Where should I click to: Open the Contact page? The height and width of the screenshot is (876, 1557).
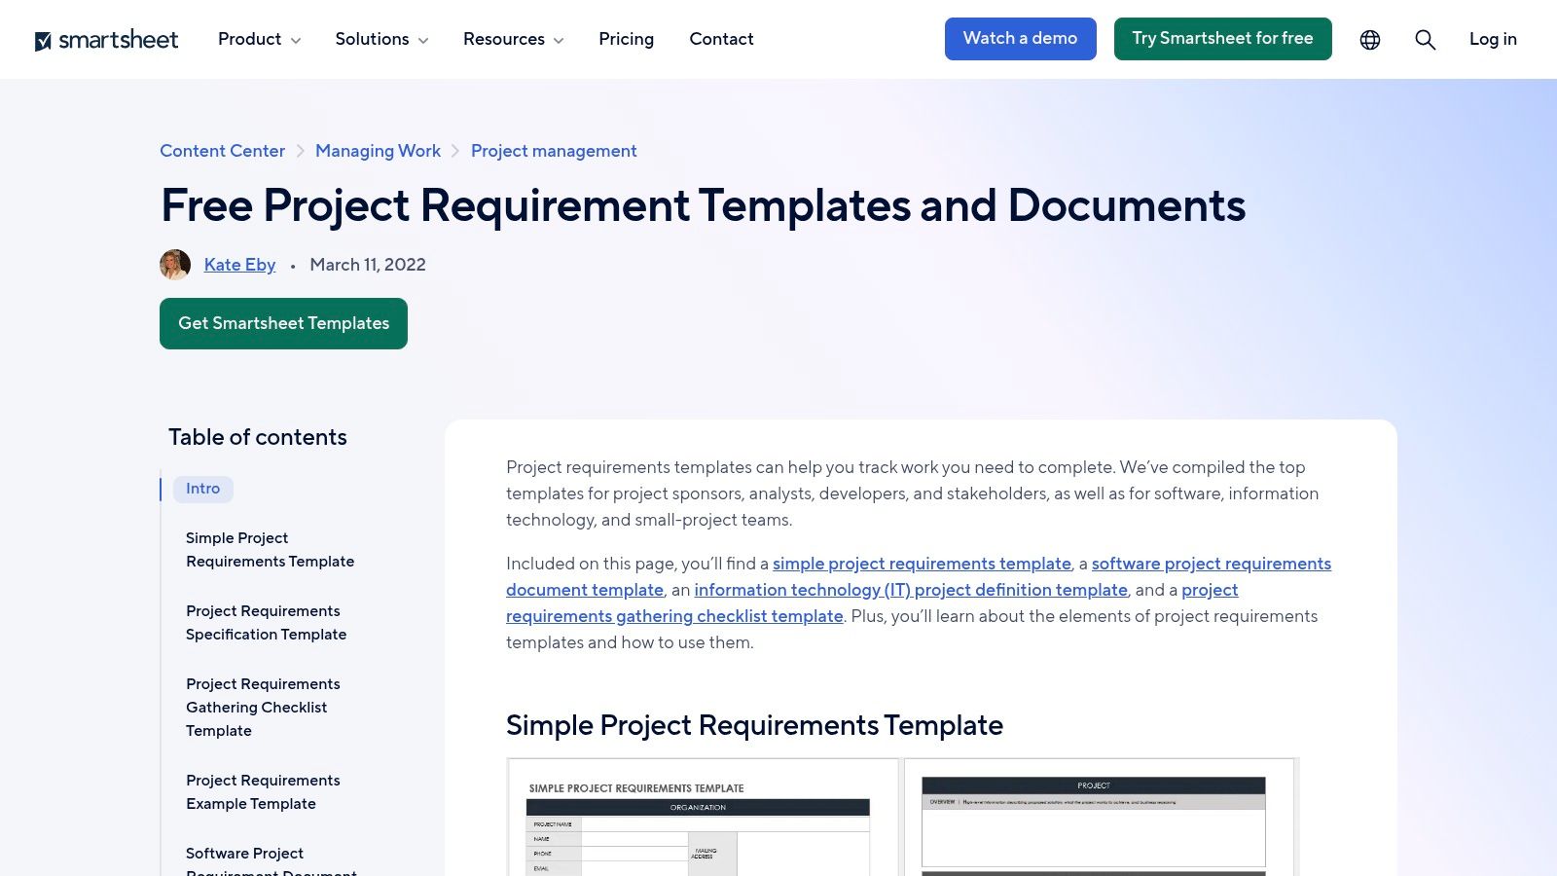721,39
